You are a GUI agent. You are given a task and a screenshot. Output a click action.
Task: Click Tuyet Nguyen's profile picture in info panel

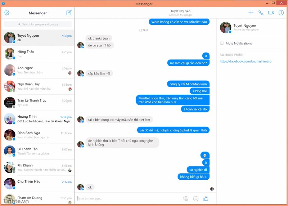click(225, 27)
